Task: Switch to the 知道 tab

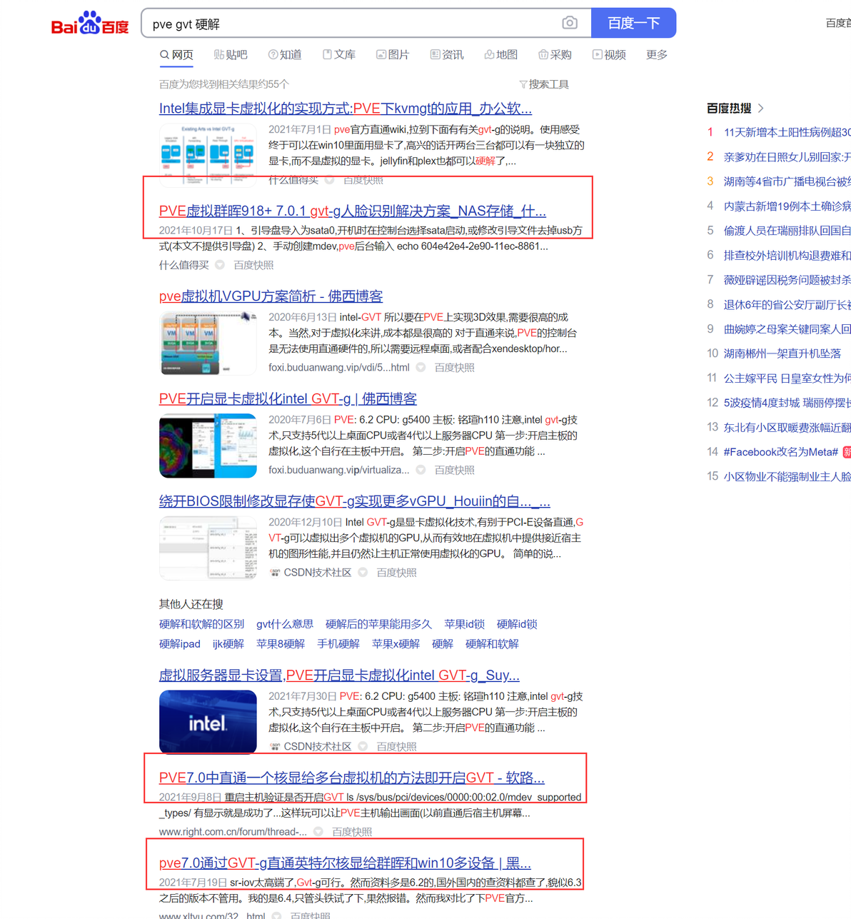Action: pyautogui.click(x=285, y=55)
